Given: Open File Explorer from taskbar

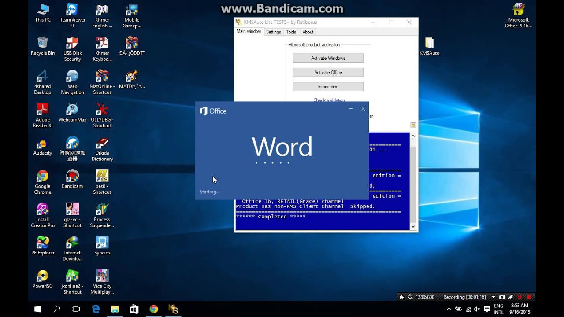Looking at the screenshot, I should pyautogui.click(x=115, y=309).
